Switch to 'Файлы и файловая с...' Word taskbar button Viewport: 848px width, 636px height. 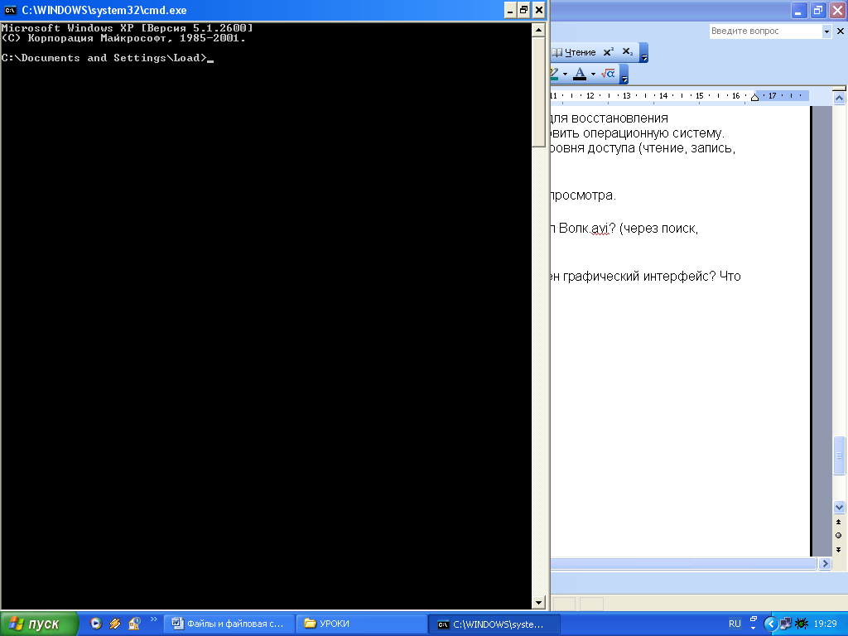coord(229,624)
